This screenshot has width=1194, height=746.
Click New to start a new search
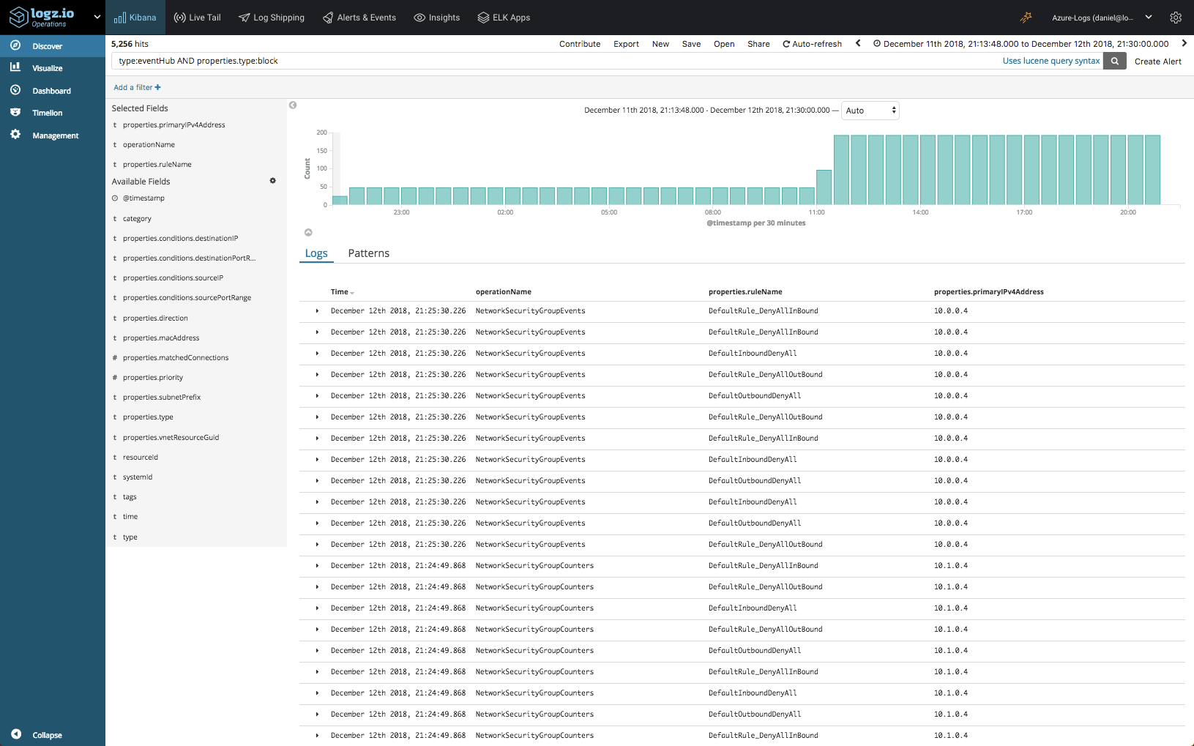click(x=660, y=44)
